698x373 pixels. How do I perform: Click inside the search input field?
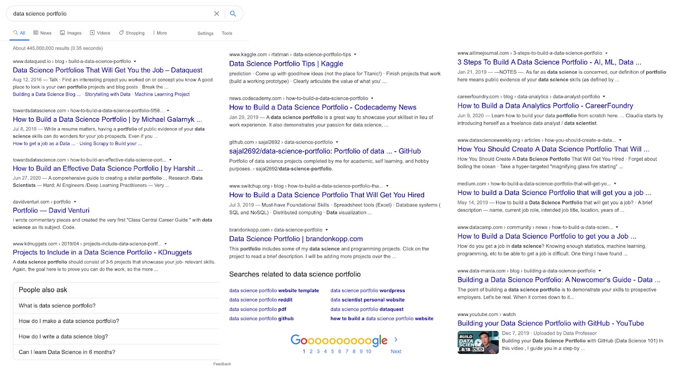click(111, 13)
